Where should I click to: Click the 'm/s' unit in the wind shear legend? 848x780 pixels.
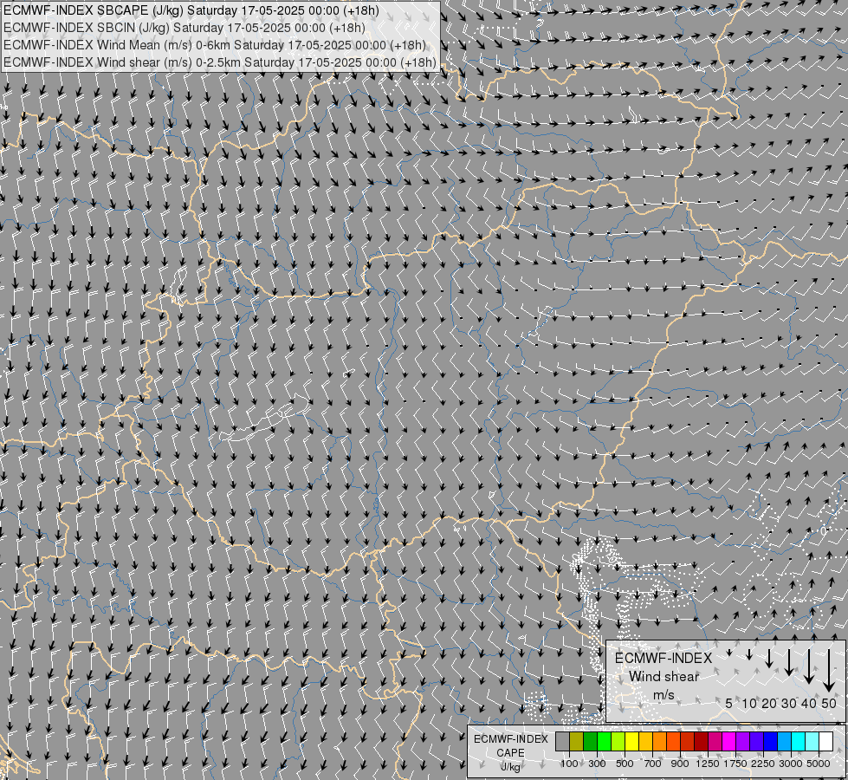click(664, 695)
